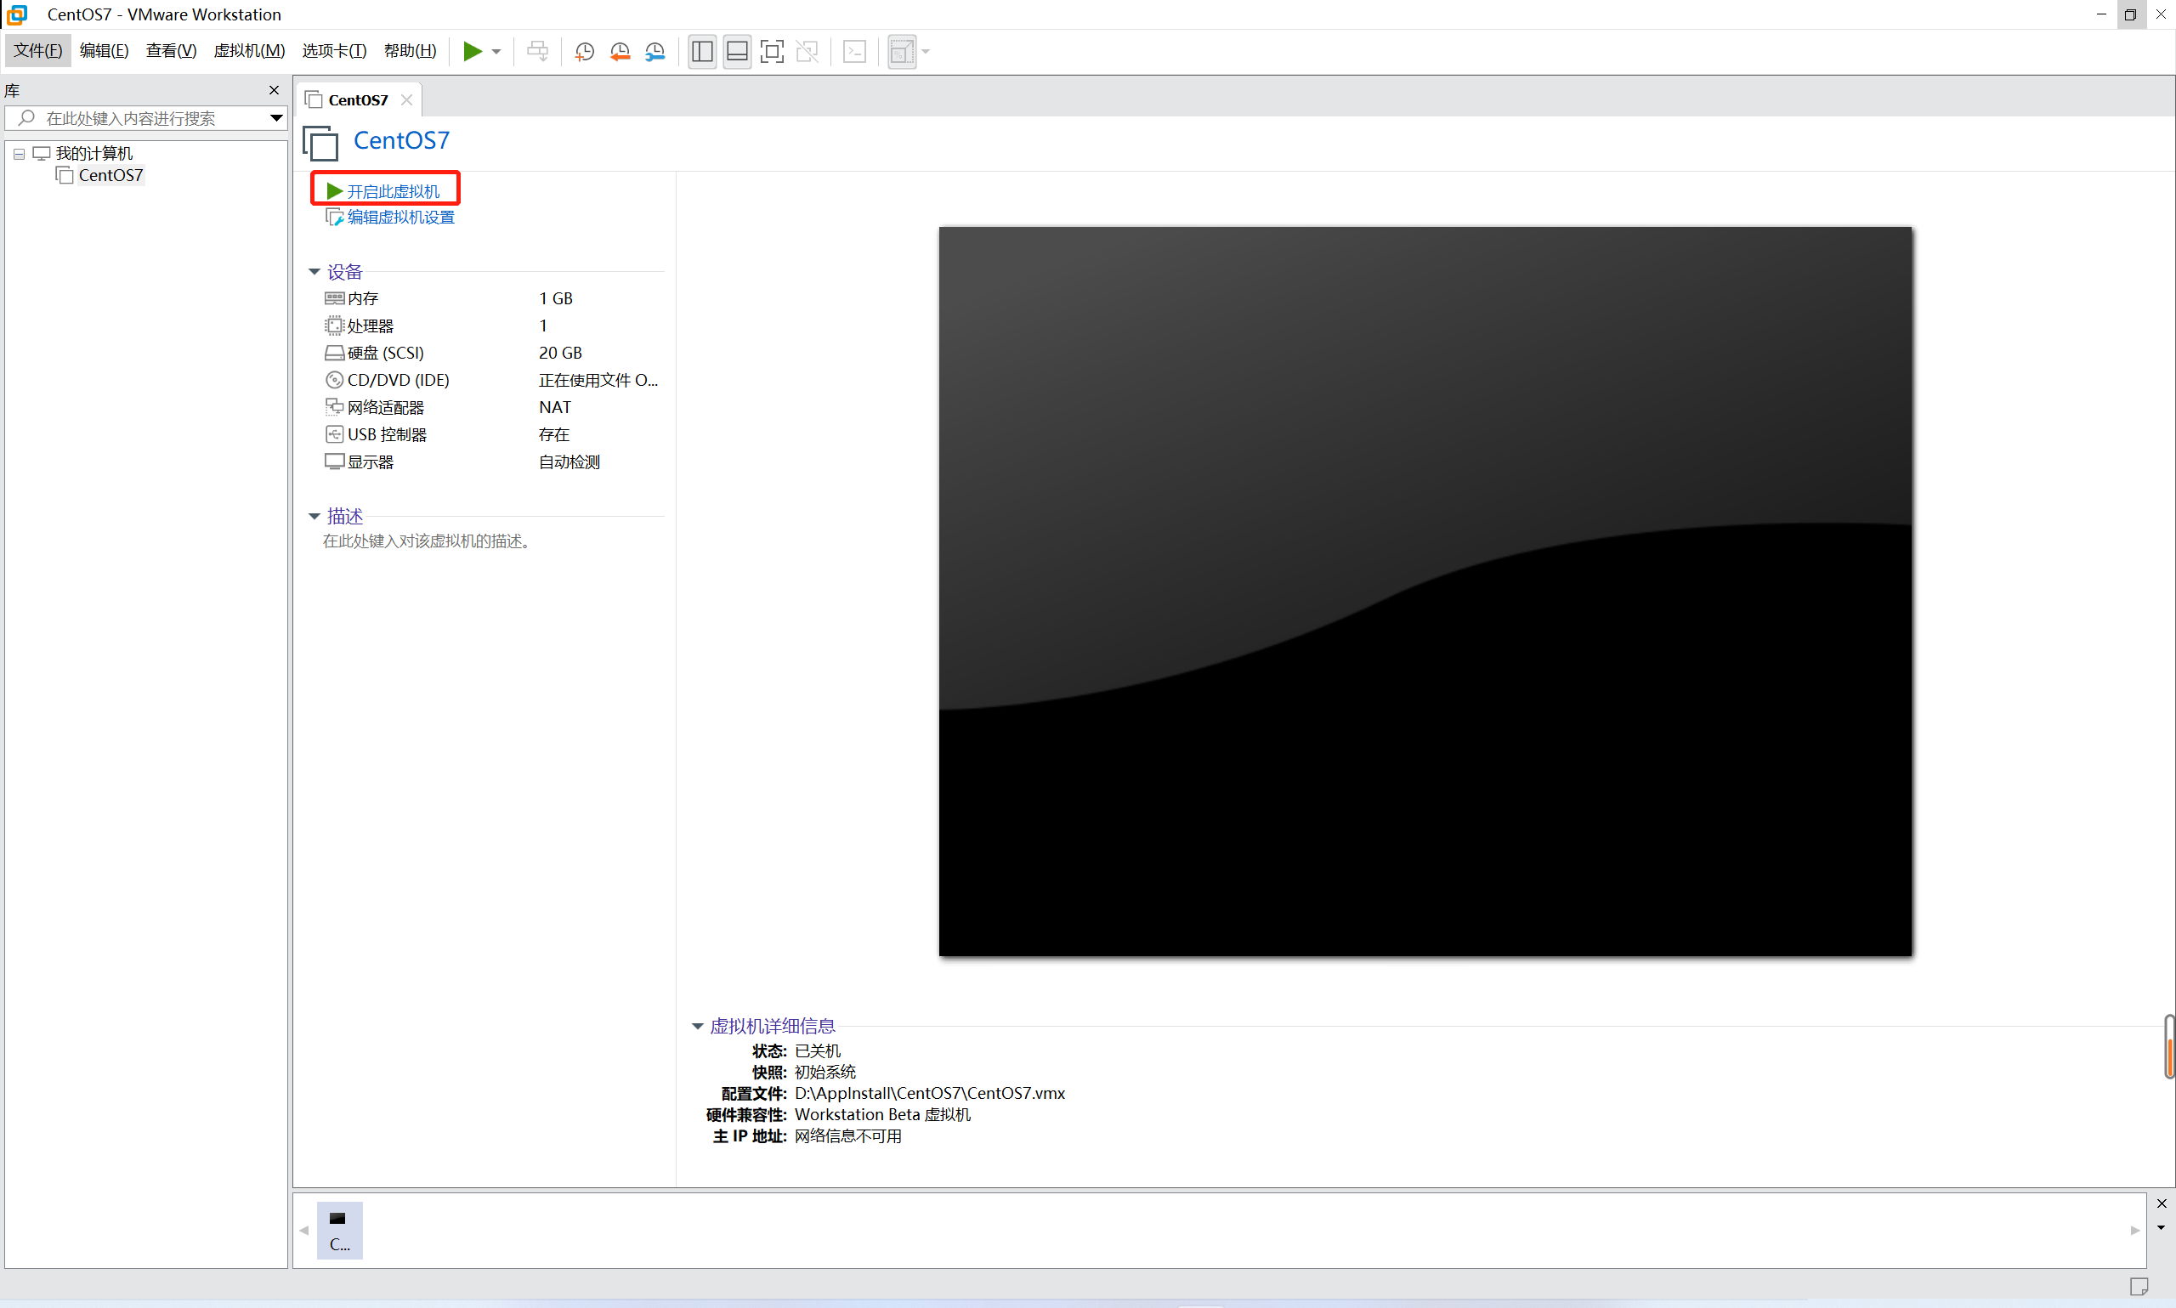
Task: Open the power options dropdown arrow
Action: (x=496, y=52)
